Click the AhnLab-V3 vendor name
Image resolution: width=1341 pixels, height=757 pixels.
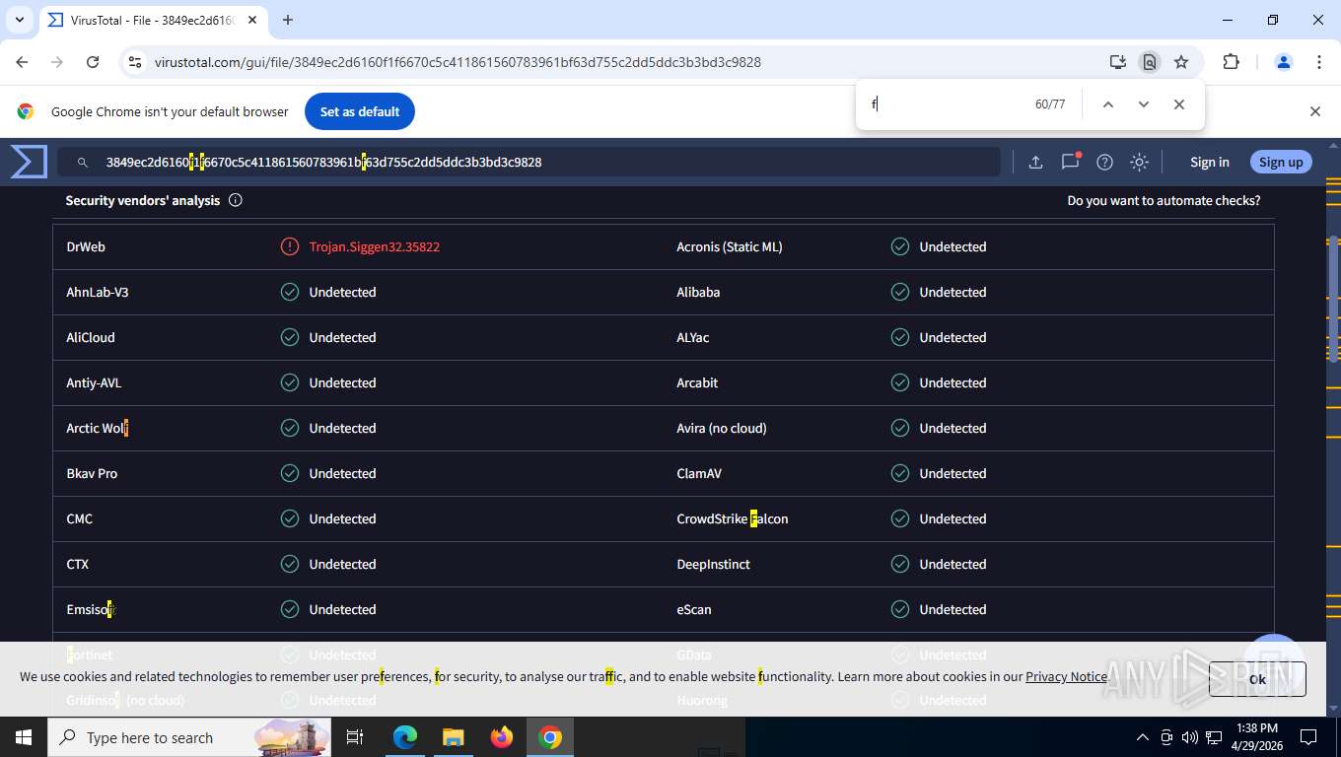pos(98,292)
